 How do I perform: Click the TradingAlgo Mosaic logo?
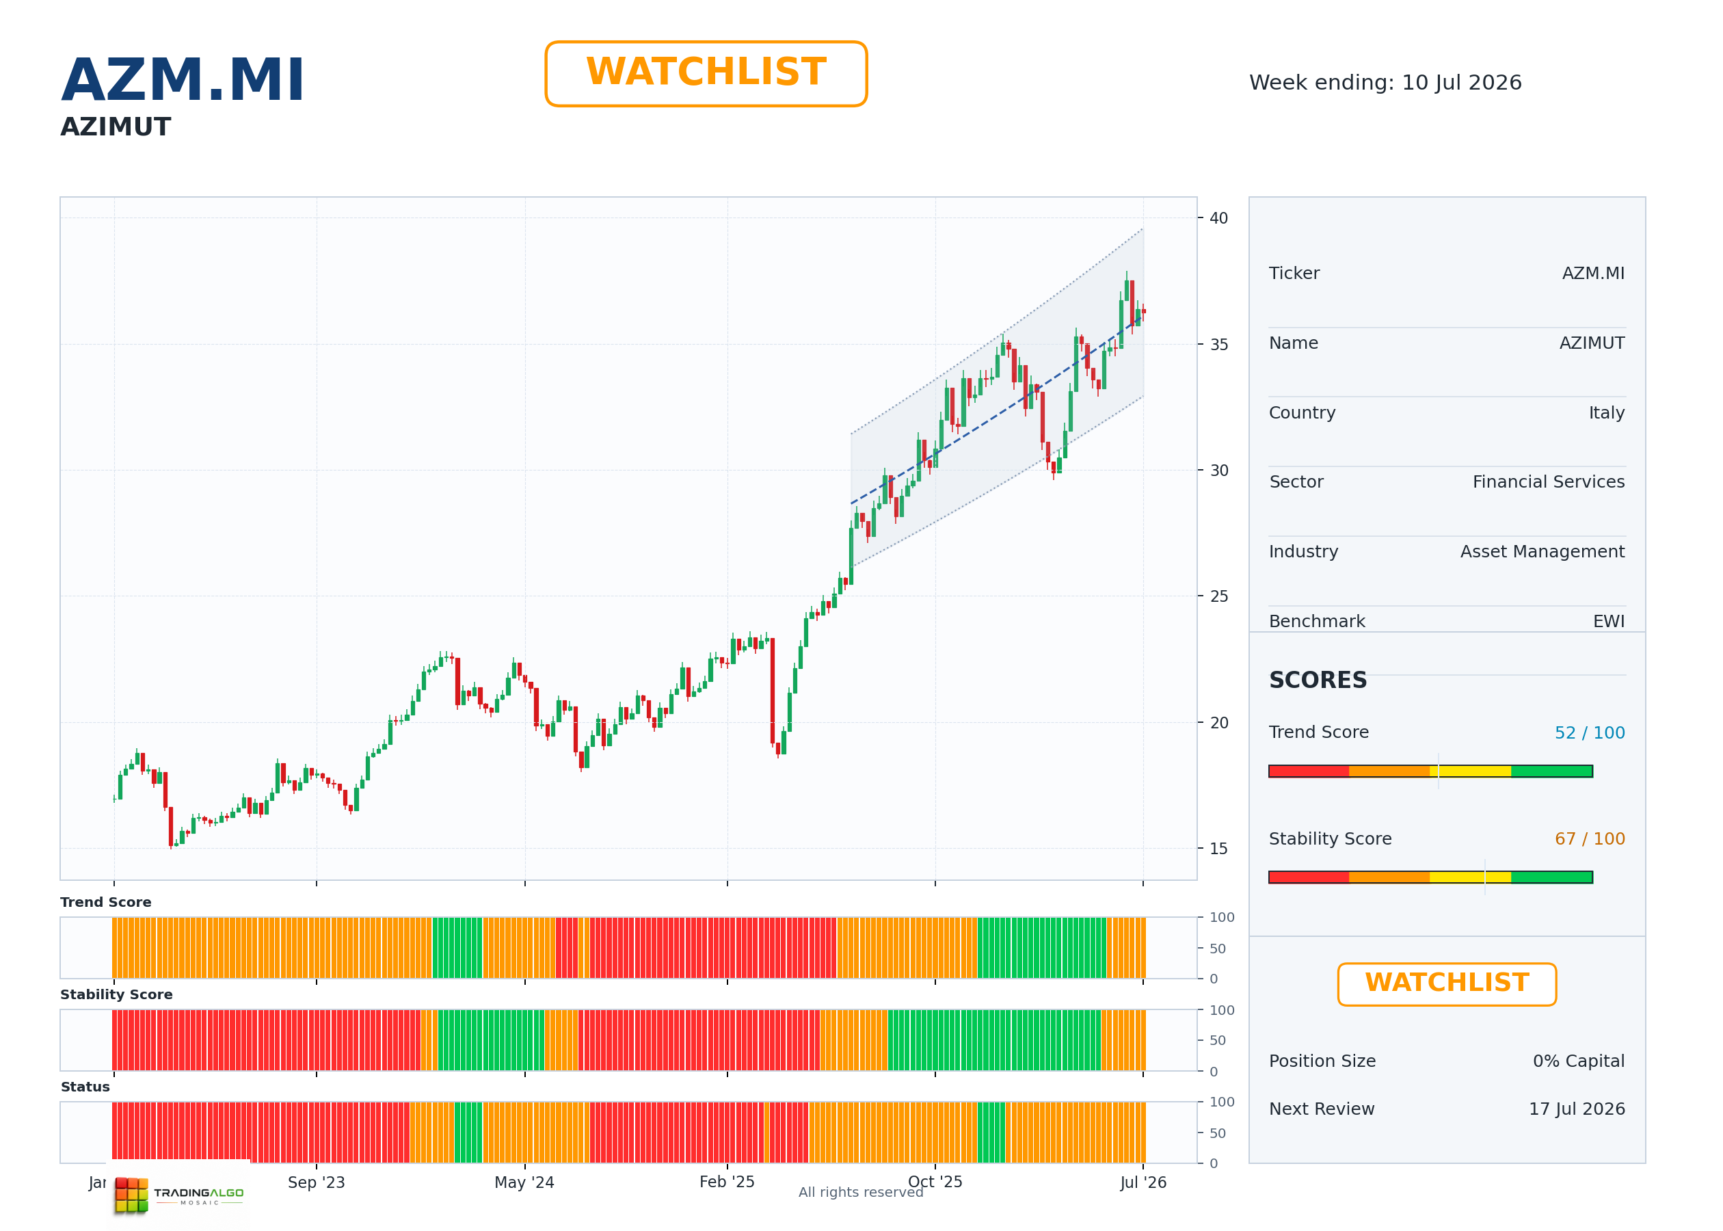(x=179, y=1195)
